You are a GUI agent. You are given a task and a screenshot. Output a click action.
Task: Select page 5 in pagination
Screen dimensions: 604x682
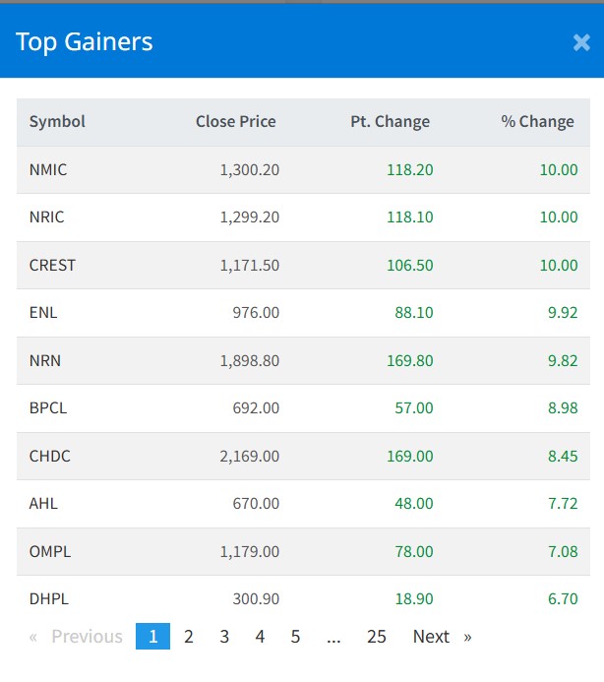tap(295, 637)
